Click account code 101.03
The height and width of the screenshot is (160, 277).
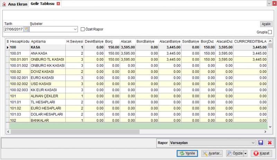[x=15, y=114]
